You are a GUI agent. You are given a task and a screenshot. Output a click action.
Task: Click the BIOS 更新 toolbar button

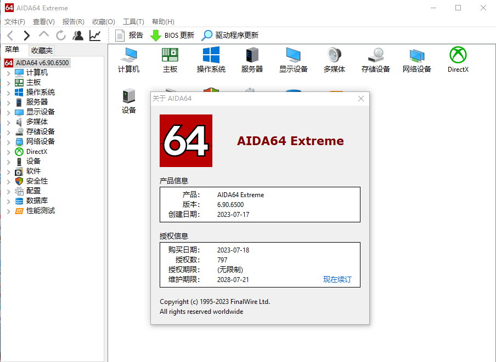172,36
